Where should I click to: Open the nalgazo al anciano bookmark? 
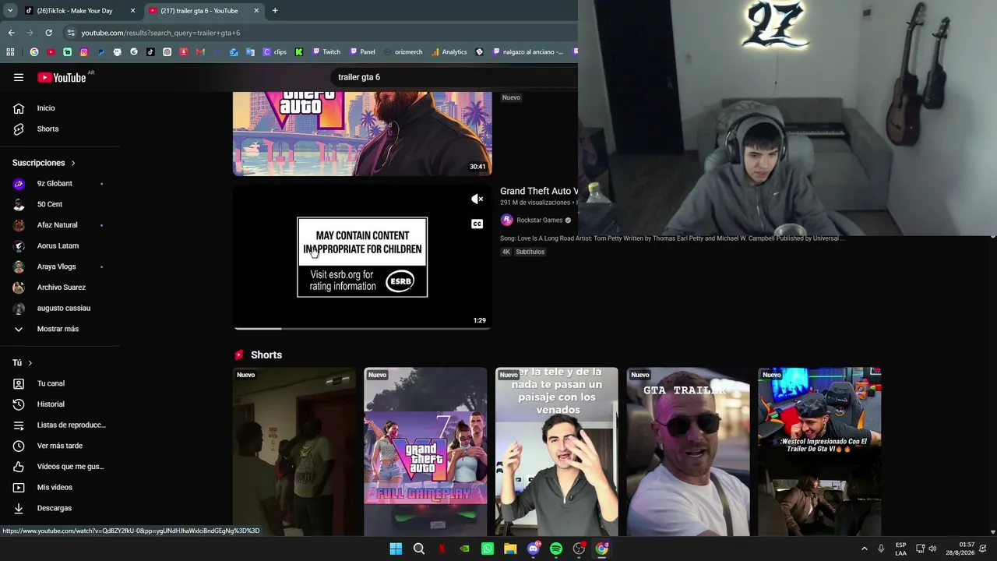coord(528,52)
